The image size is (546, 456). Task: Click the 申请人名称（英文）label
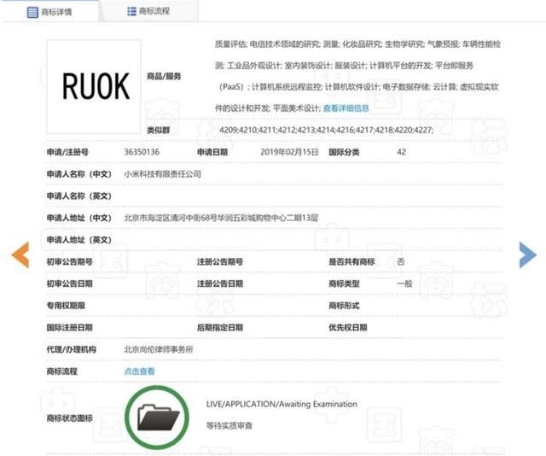click(79, 196)
